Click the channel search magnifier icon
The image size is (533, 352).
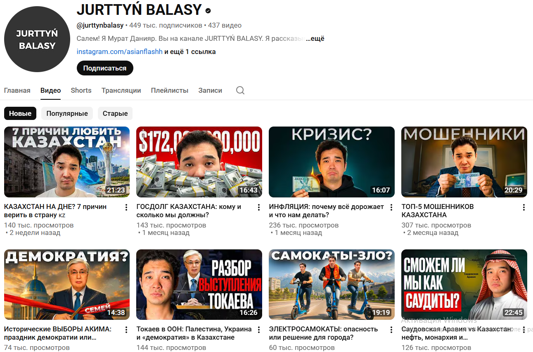pyautogui.click(x=240, y=90)
